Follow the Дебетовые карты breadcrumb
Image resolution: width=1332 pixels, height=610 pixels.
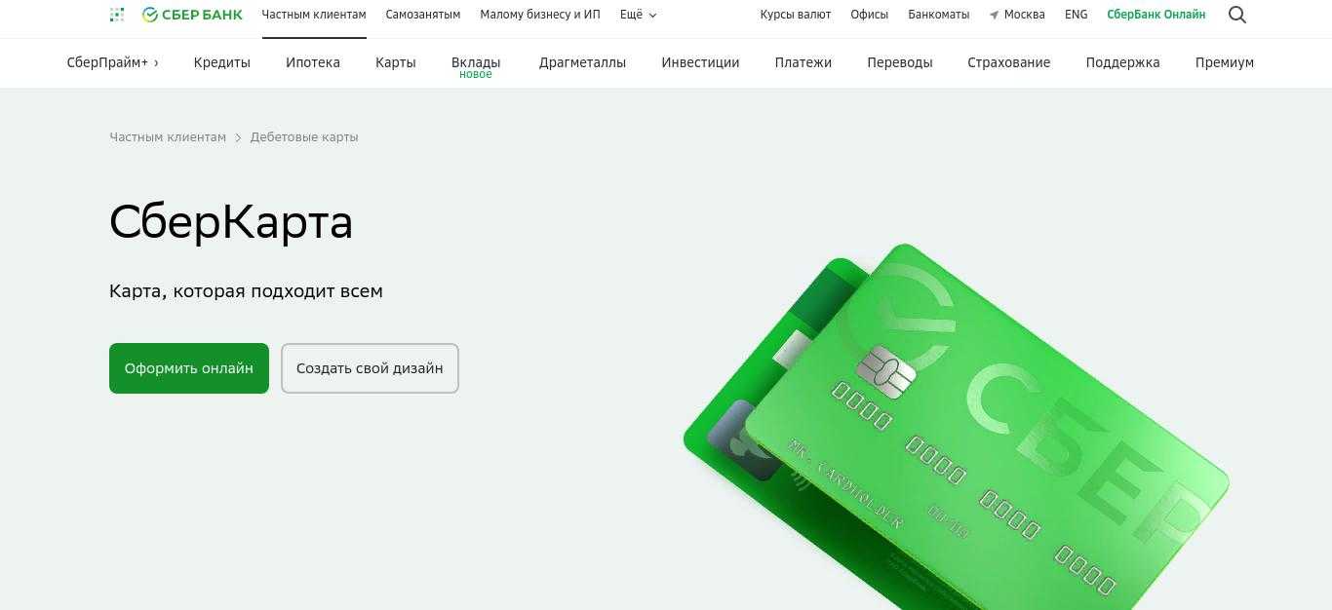coord(304,137)
